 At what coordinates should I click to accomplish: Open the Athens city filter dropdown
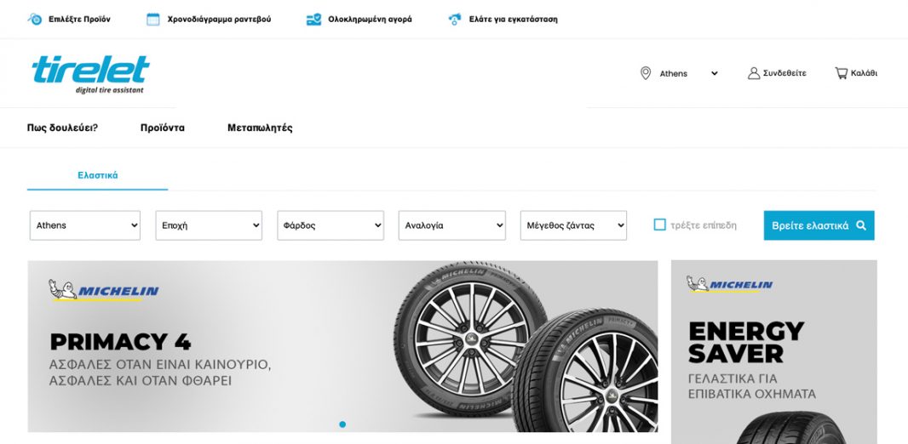[85, 225]
